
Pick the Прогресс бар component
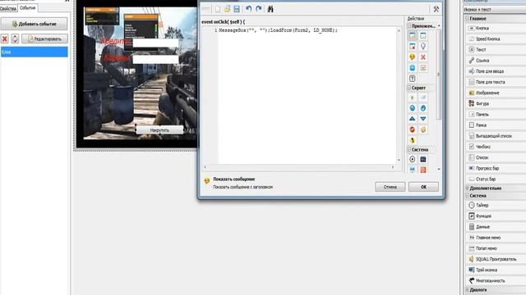[495, 168]
